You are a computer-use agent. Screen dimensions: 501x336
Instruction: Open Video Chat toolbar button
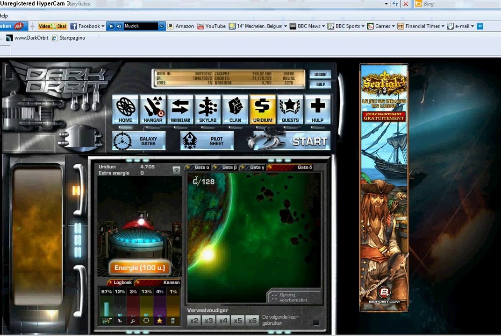(x=53, y=26)
